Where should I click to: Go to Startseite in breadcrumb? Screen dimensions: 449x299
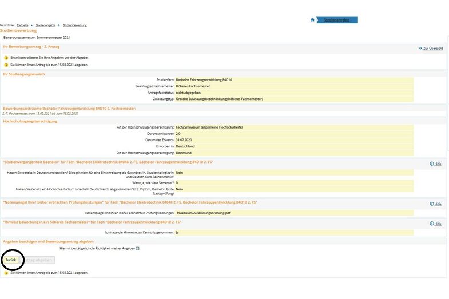pyautogui.click(x=22, y=25)
